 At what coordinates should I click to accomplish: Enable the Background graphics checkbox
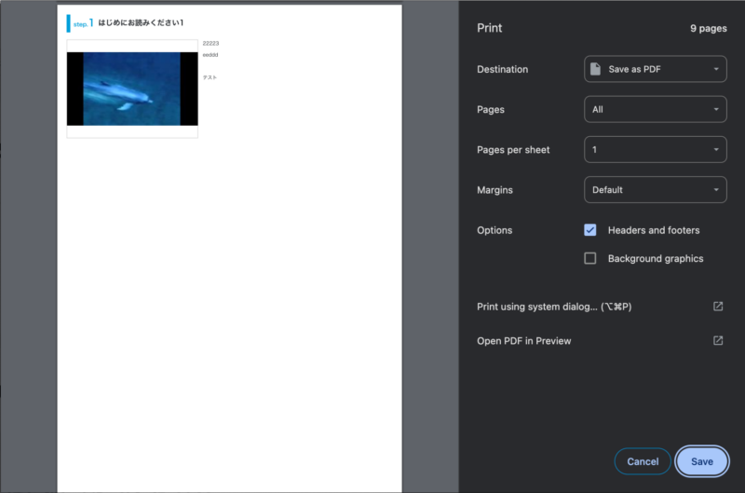[x=590, y=259]
